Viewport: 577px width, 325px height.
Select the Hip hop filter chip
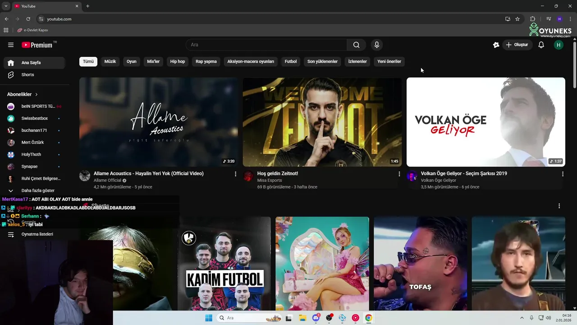tap(178, 61)
